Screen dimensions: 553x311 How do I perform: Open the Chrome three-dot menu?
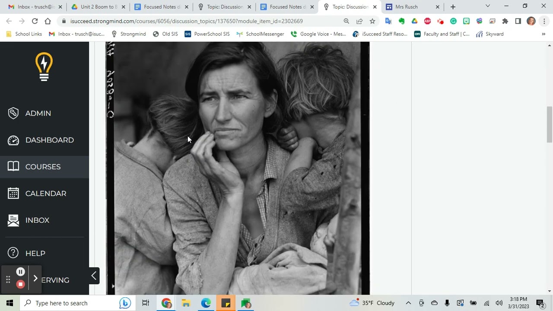coord(544,21)
